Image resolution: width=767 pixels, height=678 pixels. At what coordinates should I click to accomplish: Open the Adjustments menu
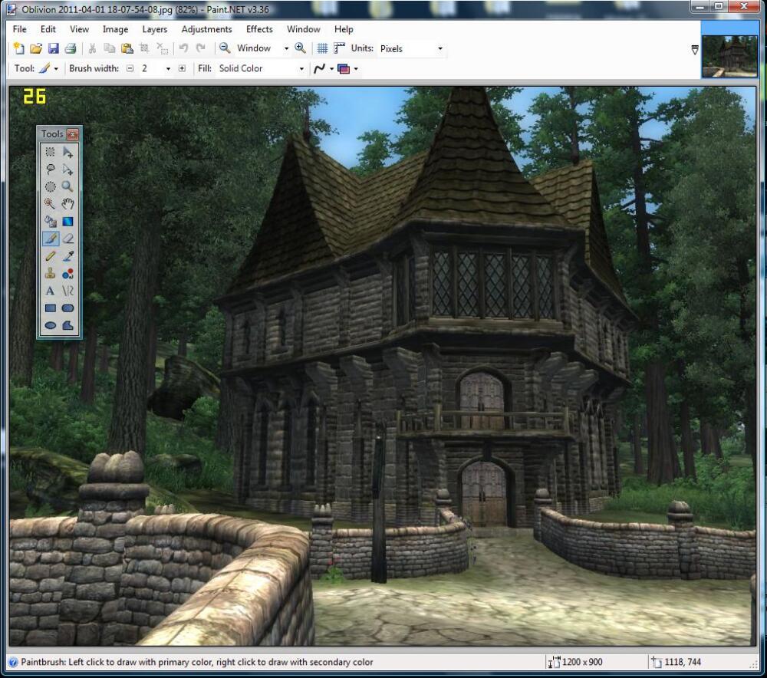click(206, 29)
